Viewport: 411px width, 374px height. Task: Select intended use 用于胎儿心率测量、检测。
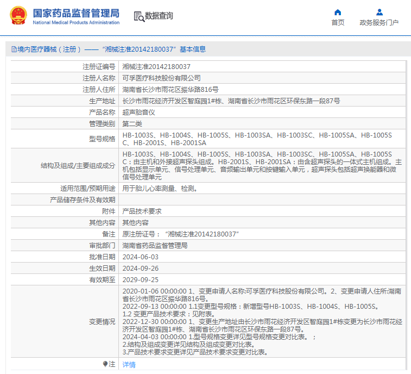pos(160,189)
